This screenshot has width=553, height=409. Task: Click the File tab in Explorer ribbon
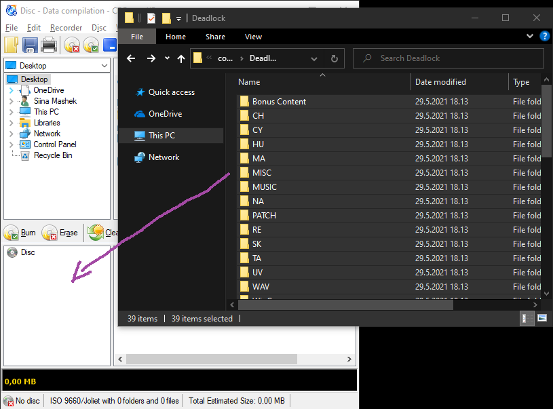[x=137, y=37]
